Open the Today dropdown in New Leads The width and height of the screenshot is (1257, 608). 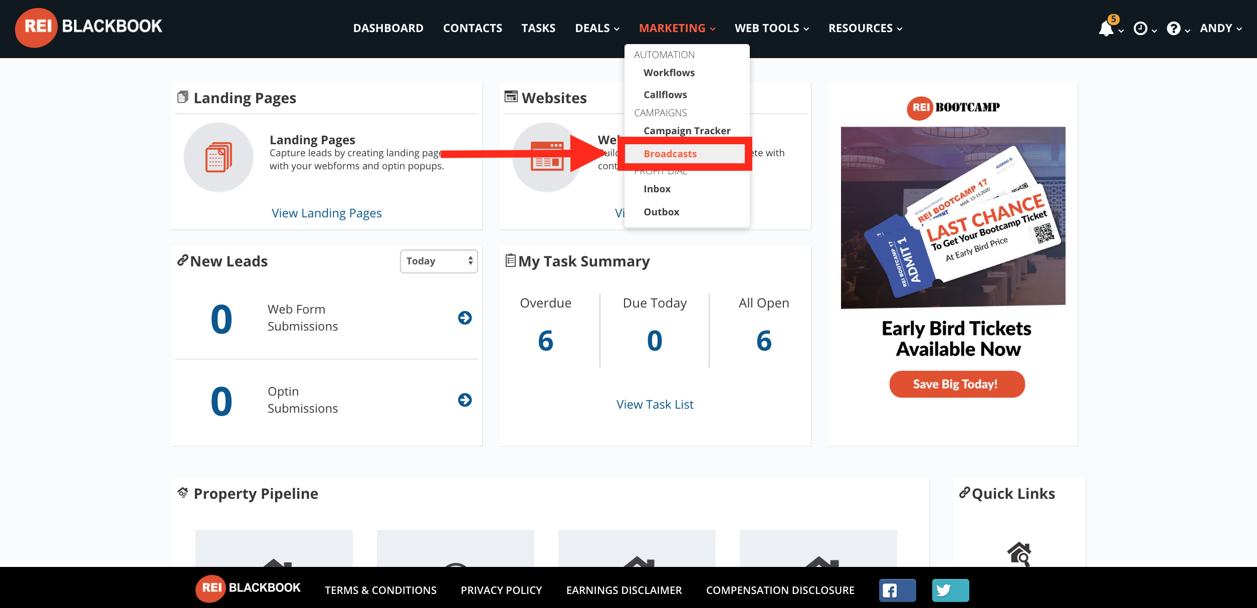tap(439, 261)
